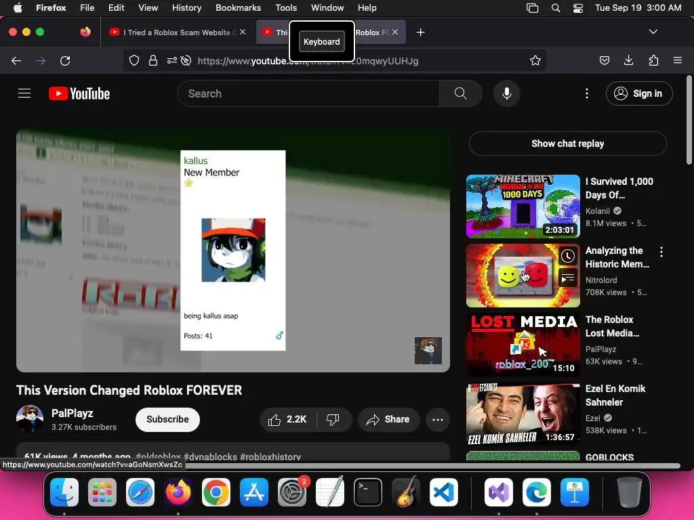The width and height of the screenshot is (694, 520).
Task: Expand the list all tabs chevron
Action: pos(653,32)
